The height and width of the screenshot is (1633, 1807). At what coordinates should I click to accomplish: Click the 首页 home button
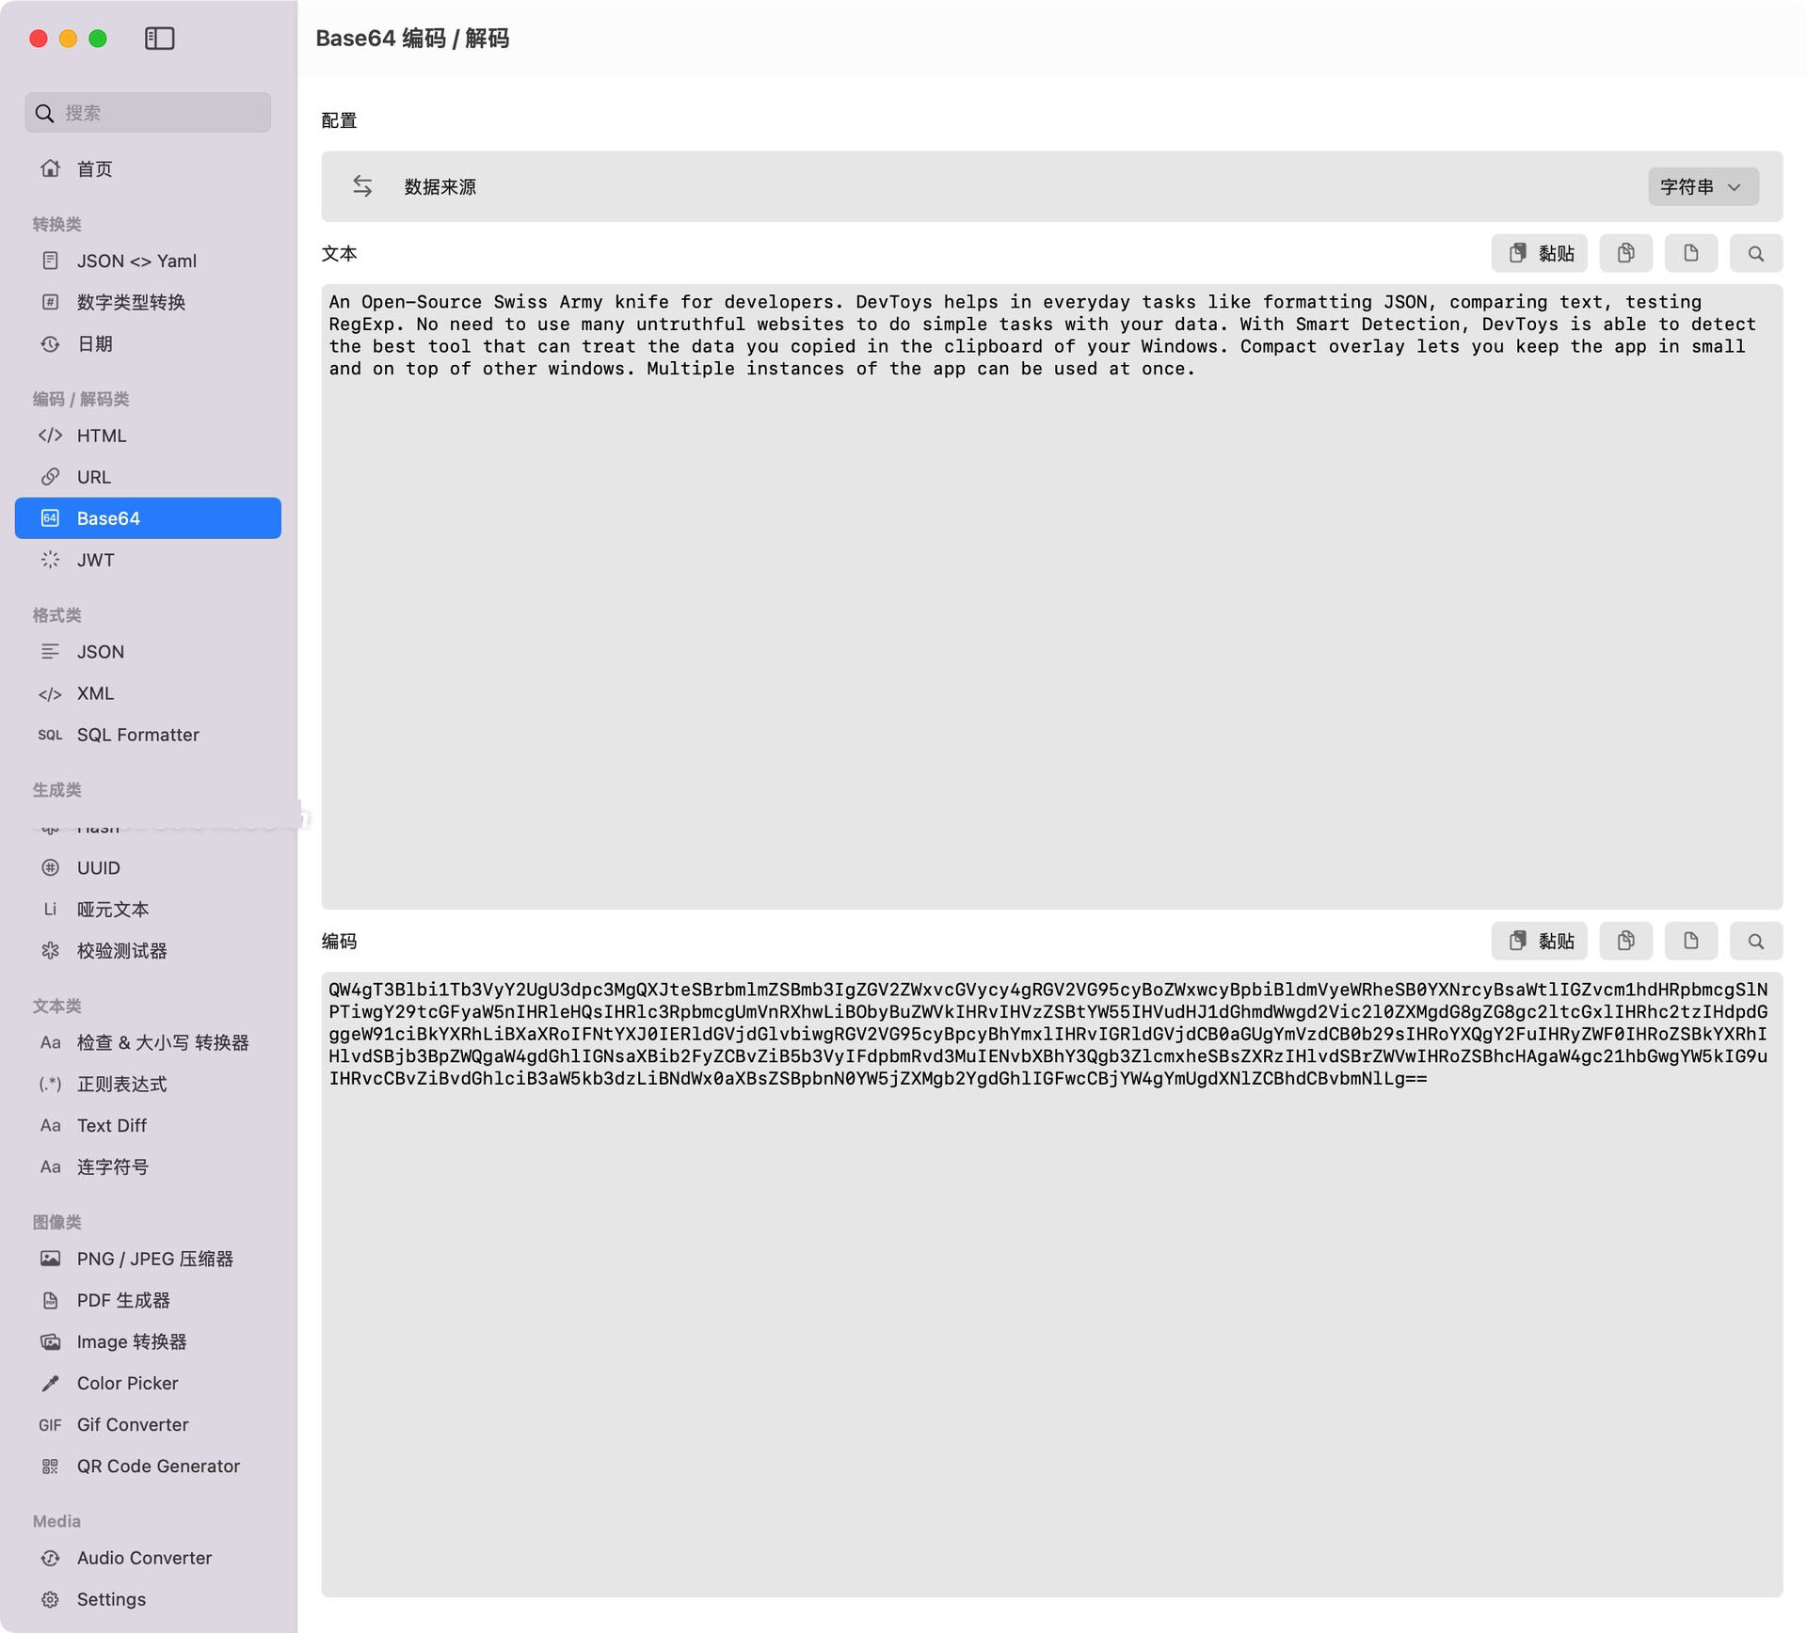93,168
